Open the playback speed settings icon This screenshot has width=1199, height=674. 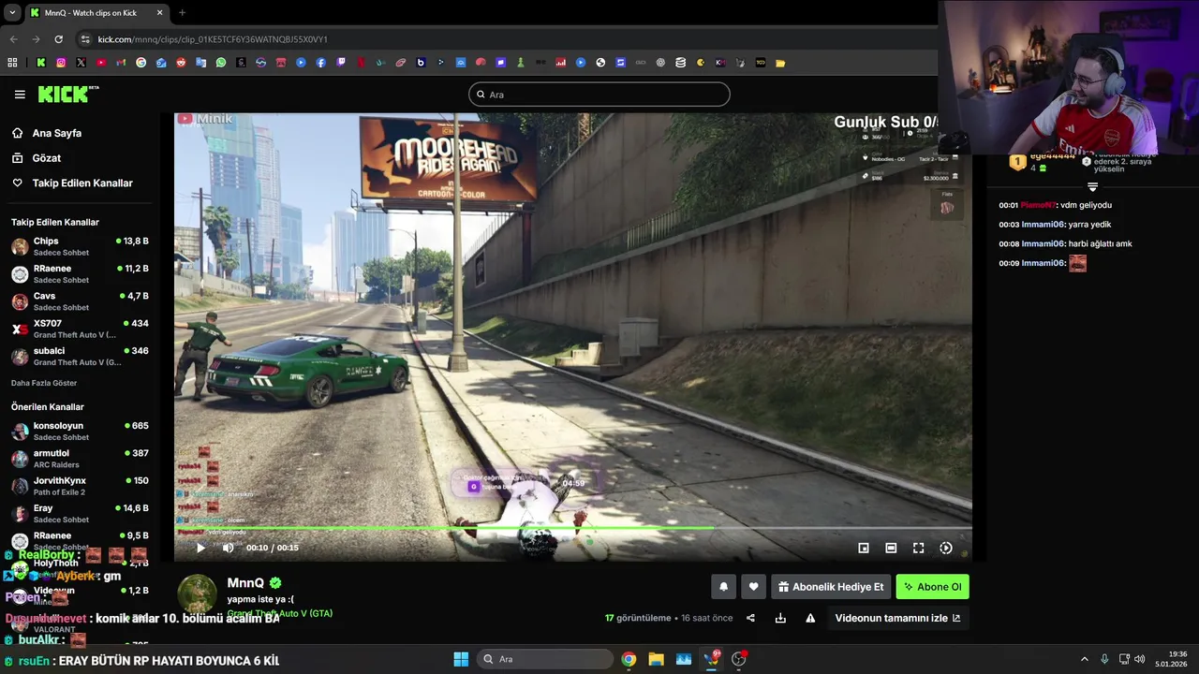point(946,548)
